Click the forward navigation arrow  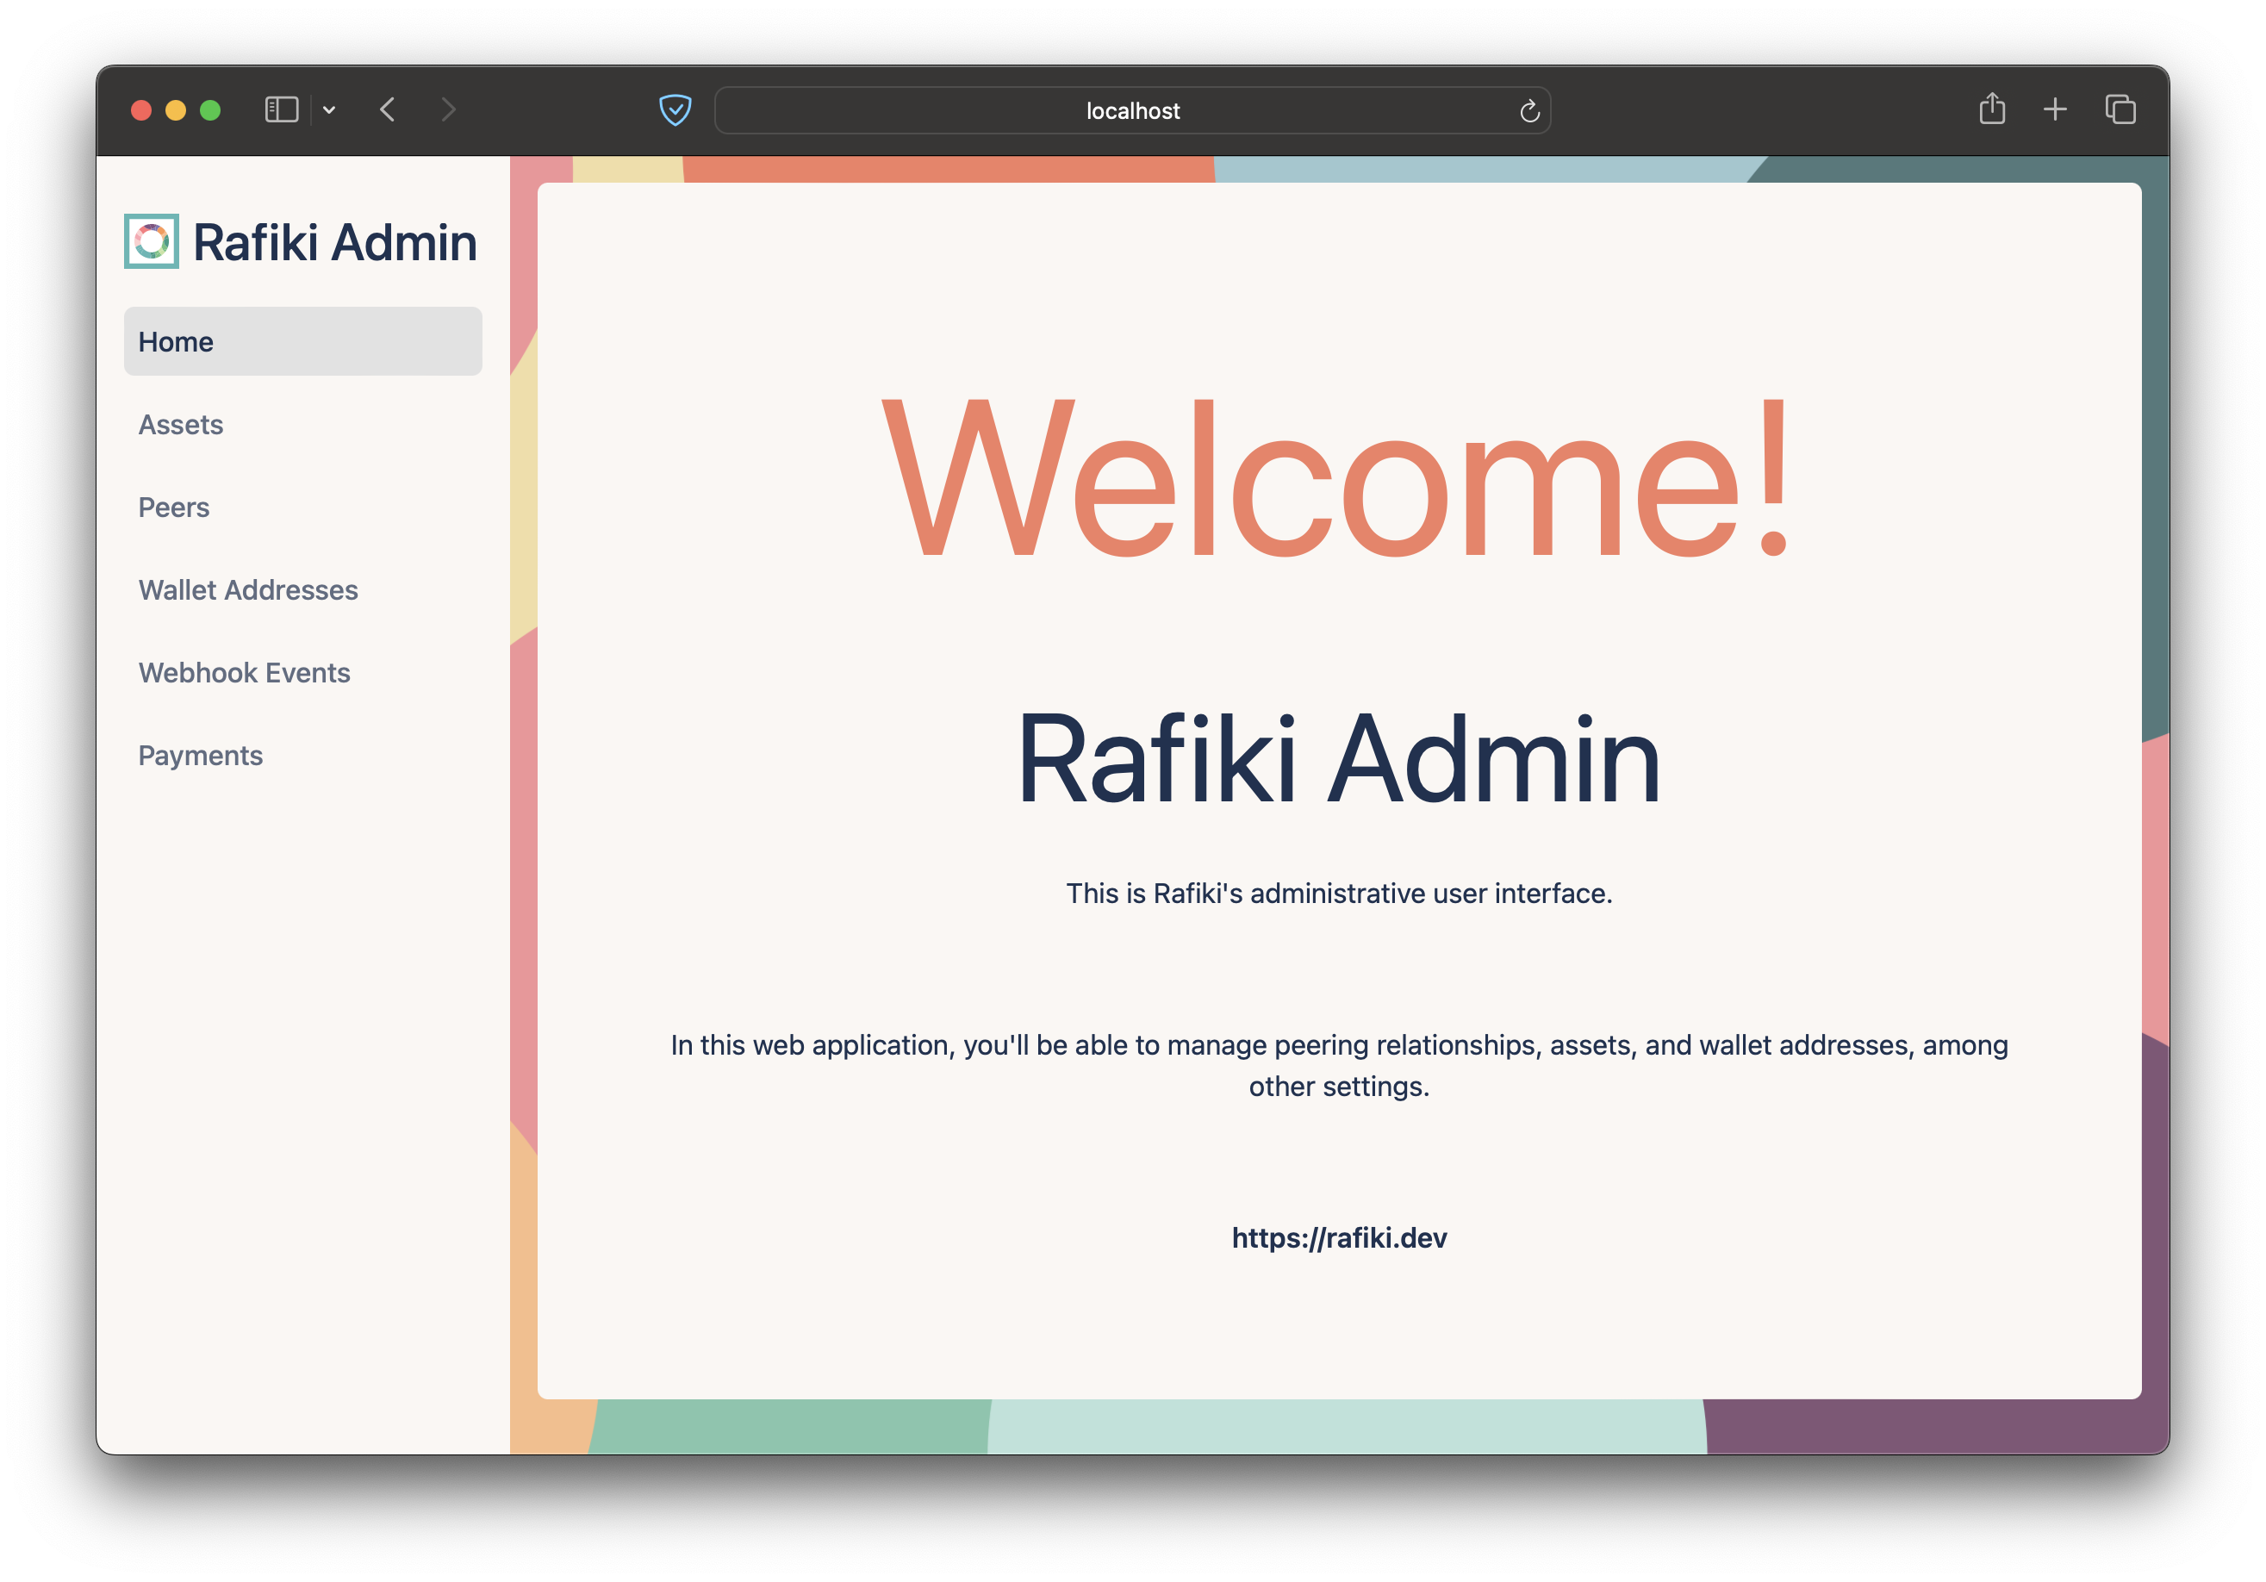449,109
